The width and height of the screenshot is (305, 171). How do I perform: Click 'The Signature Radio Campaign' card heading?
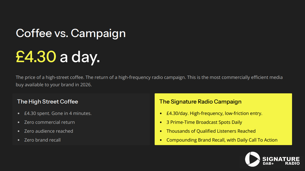click(200, 102)
